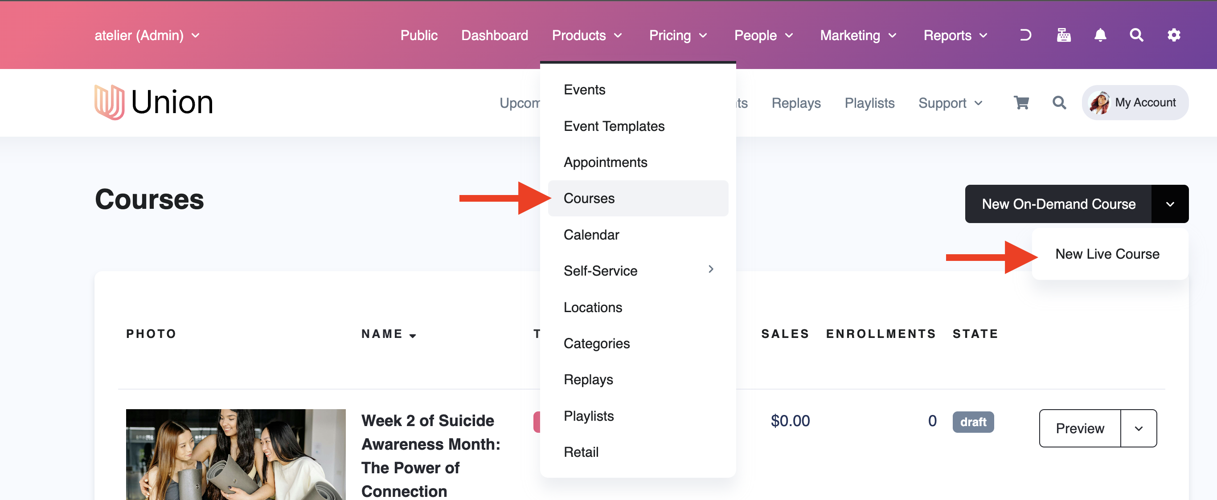The image size is (1217, 500).
Task: Select Locations menu item
Action: point(638,307)
